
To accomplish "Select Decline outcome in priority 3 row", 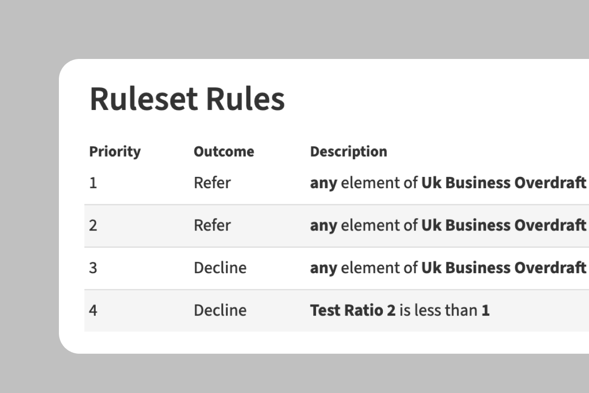I will (220, 268).
